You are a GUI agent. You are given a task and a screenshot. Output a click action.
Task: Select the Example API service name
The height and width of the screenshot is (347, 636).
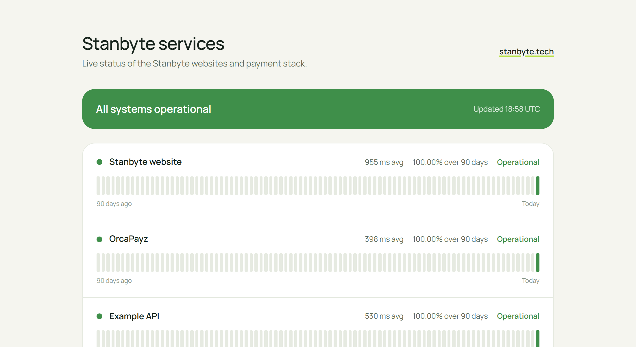tap(134, 316)
